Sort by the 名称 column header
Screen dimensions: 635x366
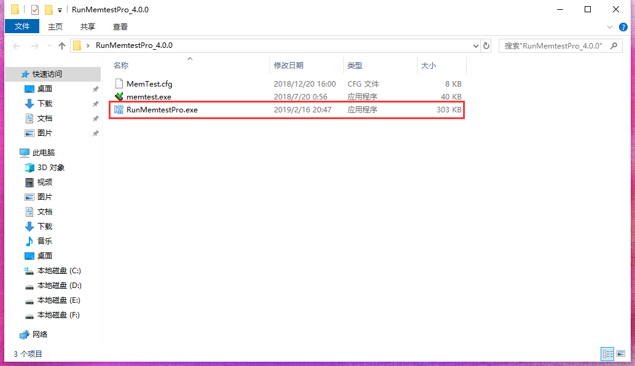point(121,65)
